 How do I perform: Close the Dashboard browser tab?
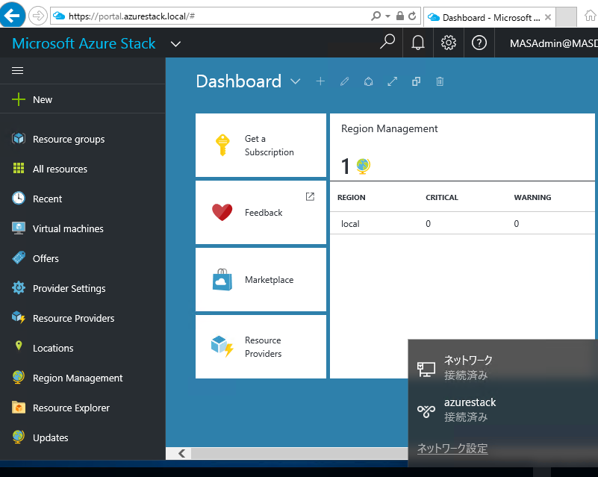click(548, 17)
